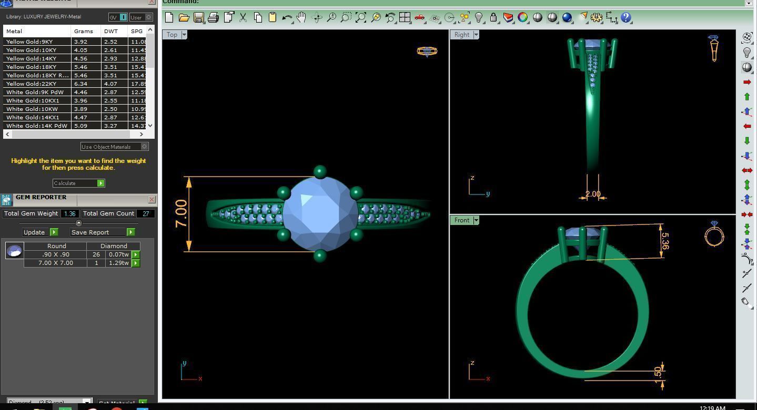The height and width of the screenshot is (410, 757).
Task: Toggle the light bulb icon in top toolbar
Action: pyautogui.click(x=479, y=17)
